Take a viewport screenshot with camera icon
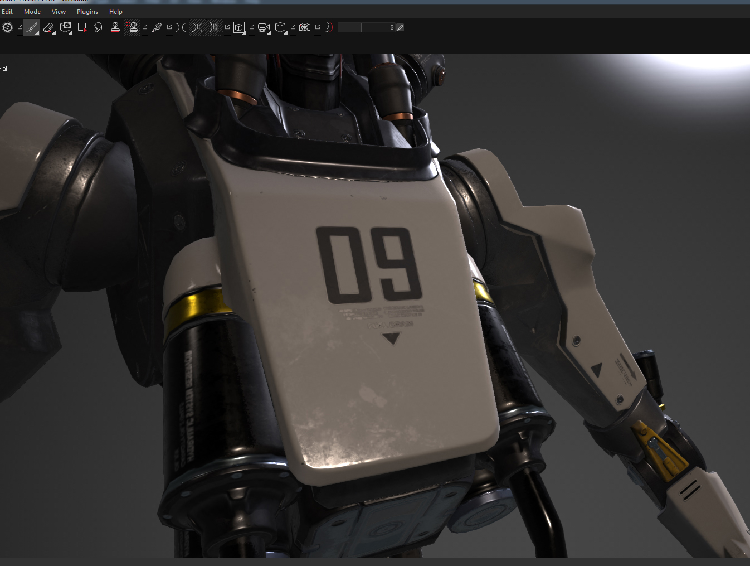Screen dimensions: 750x566 pyautogui.click(x=305, y=27)
